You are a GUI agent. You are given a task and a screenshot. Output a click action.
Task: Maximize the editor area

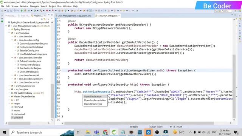pos(235,15)
